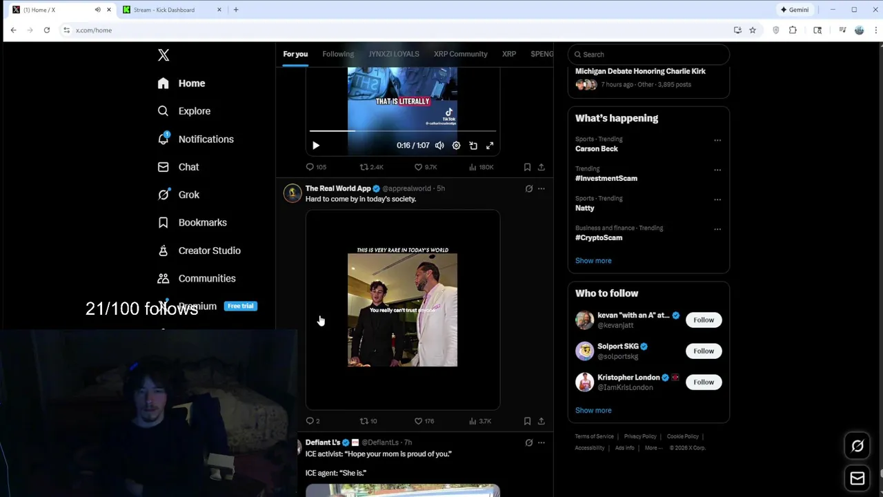This screenshot has height=497, width=883.
Task: Bookmark page with star icon
Action: point(753,30)
